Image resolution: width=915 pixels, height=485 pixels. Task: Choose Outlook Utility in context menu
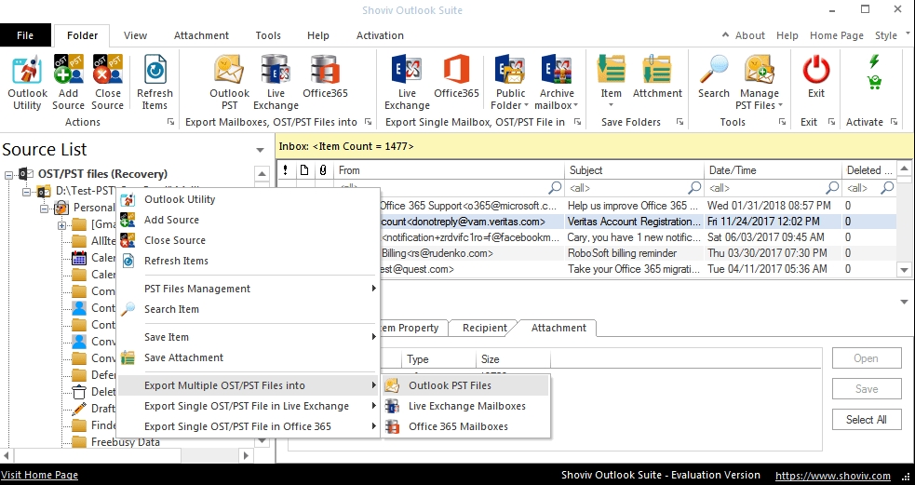[x=248, y=199]
